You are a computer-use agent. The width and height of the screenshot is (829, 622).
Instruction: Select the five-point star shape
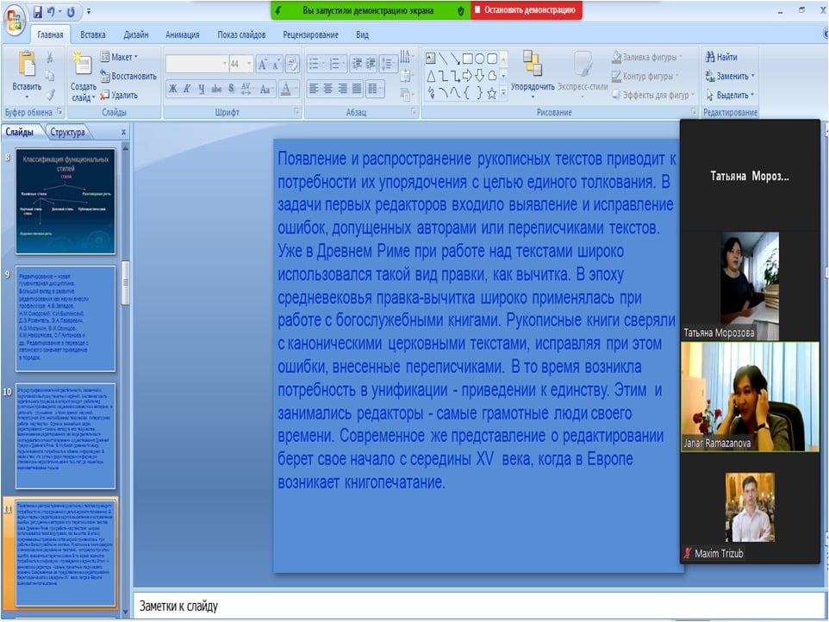coord(492,94)
